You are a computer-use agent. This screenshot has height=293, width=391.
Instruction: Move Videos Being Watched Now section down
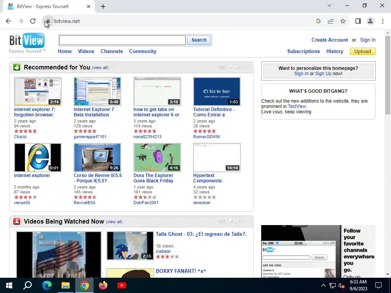(x=240, y=221)
